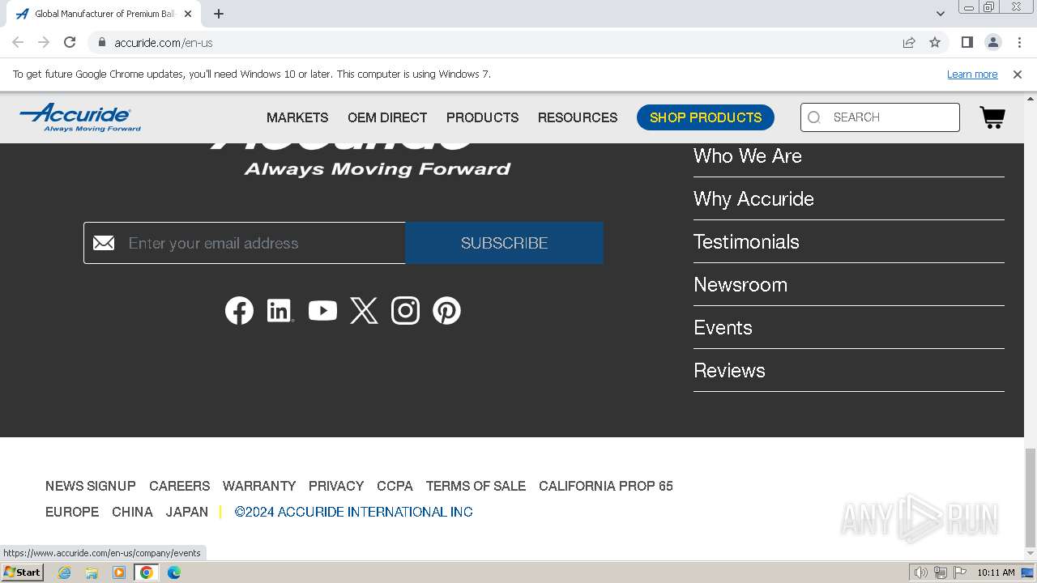Click the SEARCH input field

coord(880,117)
